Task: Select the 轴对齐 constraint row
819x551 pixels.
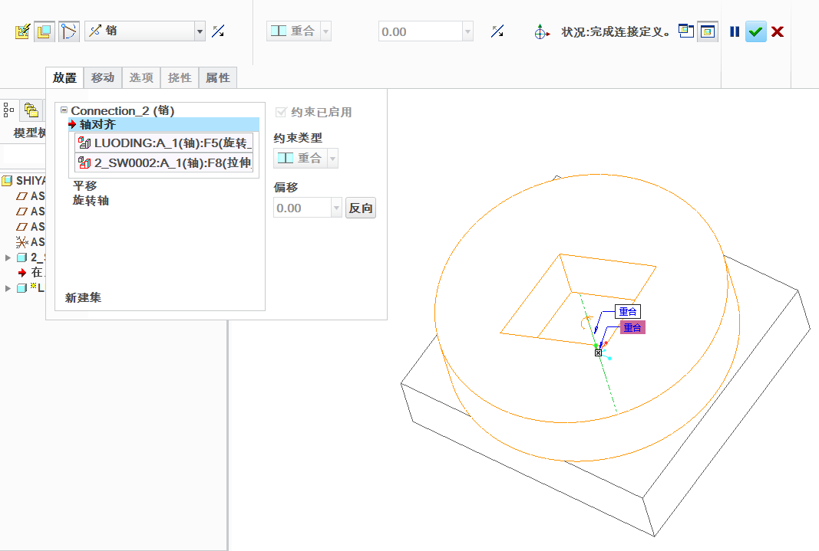Action: [163, 125]
